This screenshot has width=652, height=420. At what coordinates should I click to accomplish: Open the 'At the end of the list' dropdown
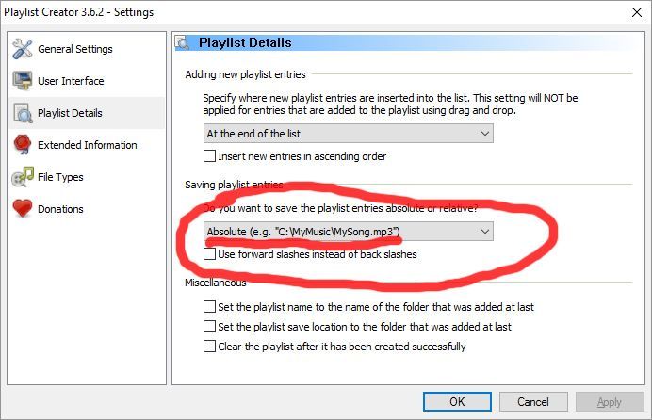349,134
